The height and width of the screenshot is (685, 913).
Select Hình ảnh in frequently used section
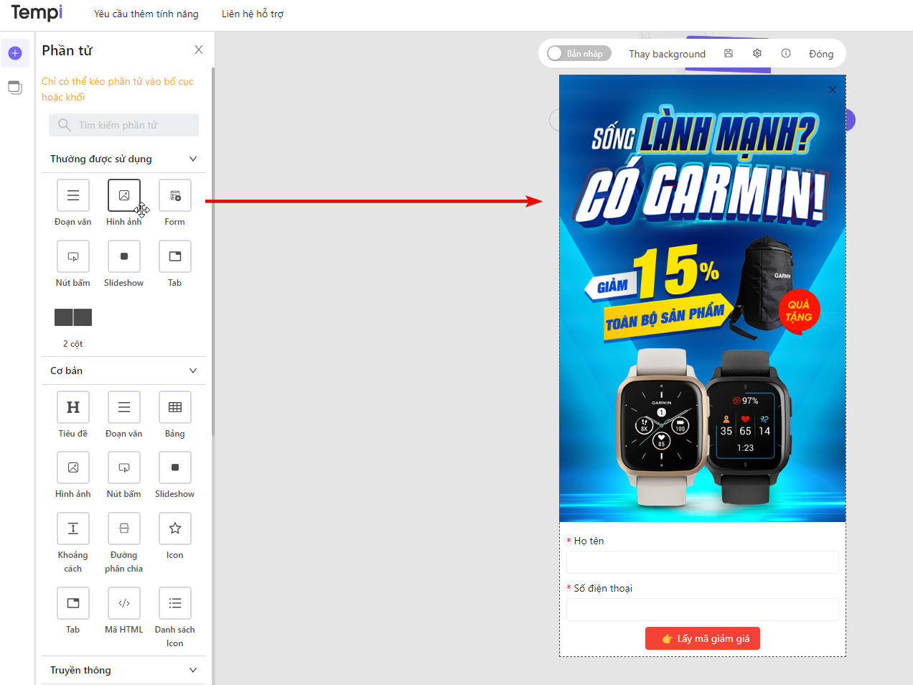click(124, 195)
